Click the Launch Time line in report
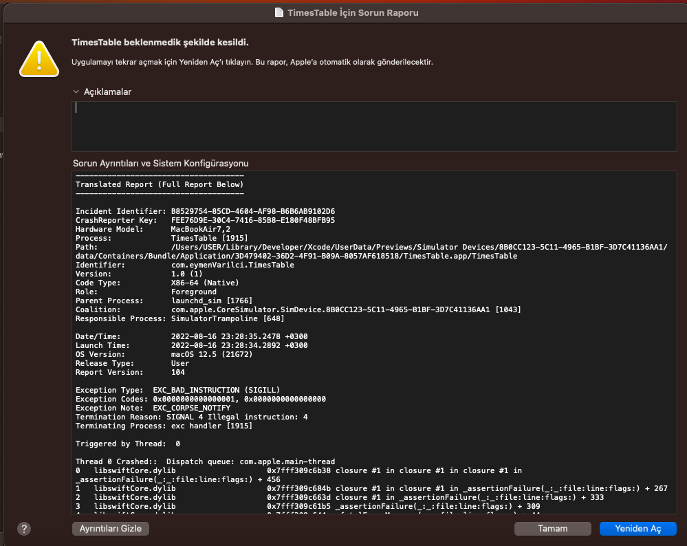Viewport: 687px width, 546px height. click(191, 345)
